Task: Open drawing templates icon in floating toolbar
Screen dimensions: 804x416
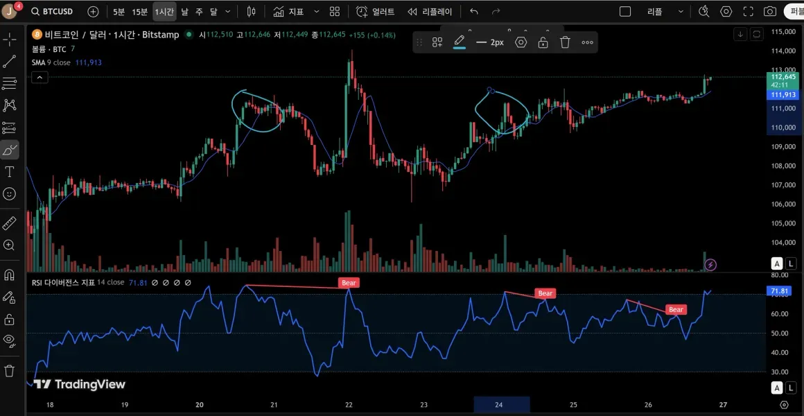Action: [x=437, y=42]
